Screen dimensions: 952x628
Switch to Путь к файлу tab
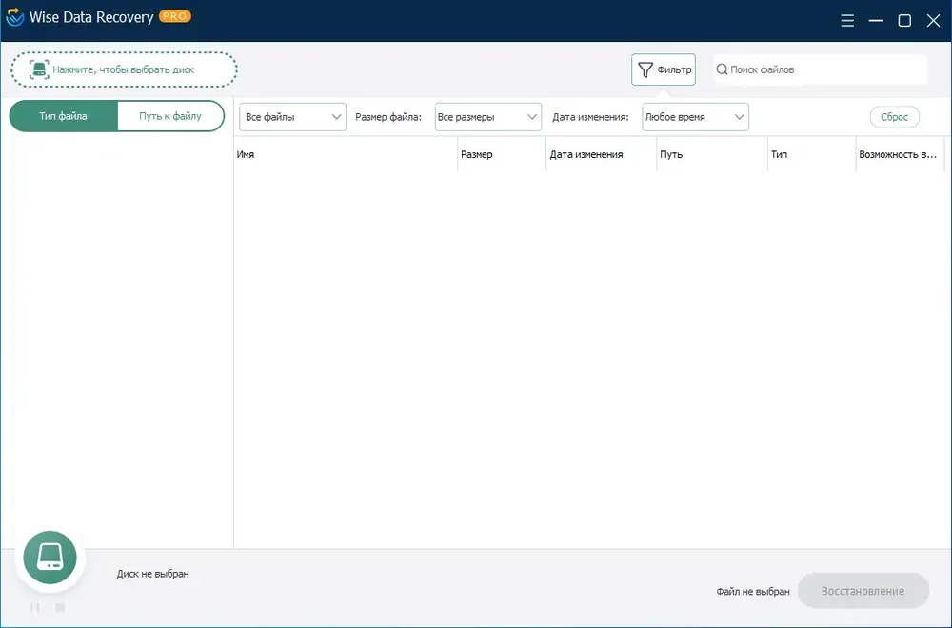170,116
